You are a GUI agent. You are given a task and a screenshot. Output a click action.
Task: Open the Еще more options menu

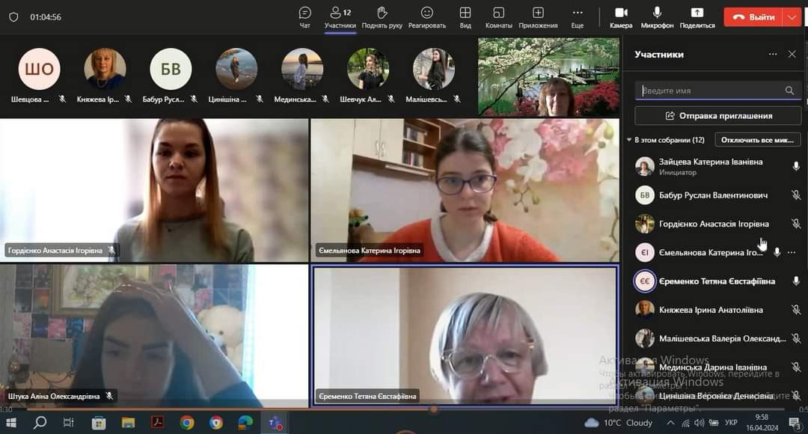click(x=577, y=17)
